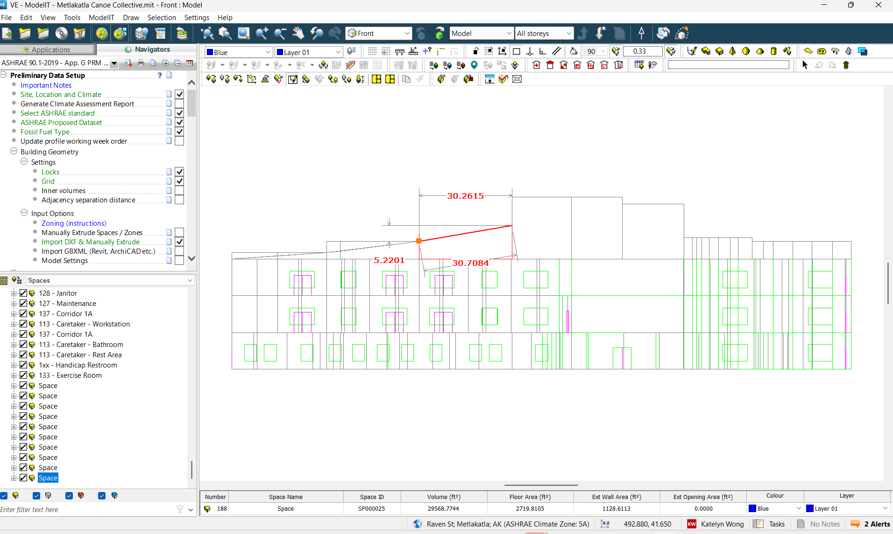Open the Important Notes link

point(46,85)
